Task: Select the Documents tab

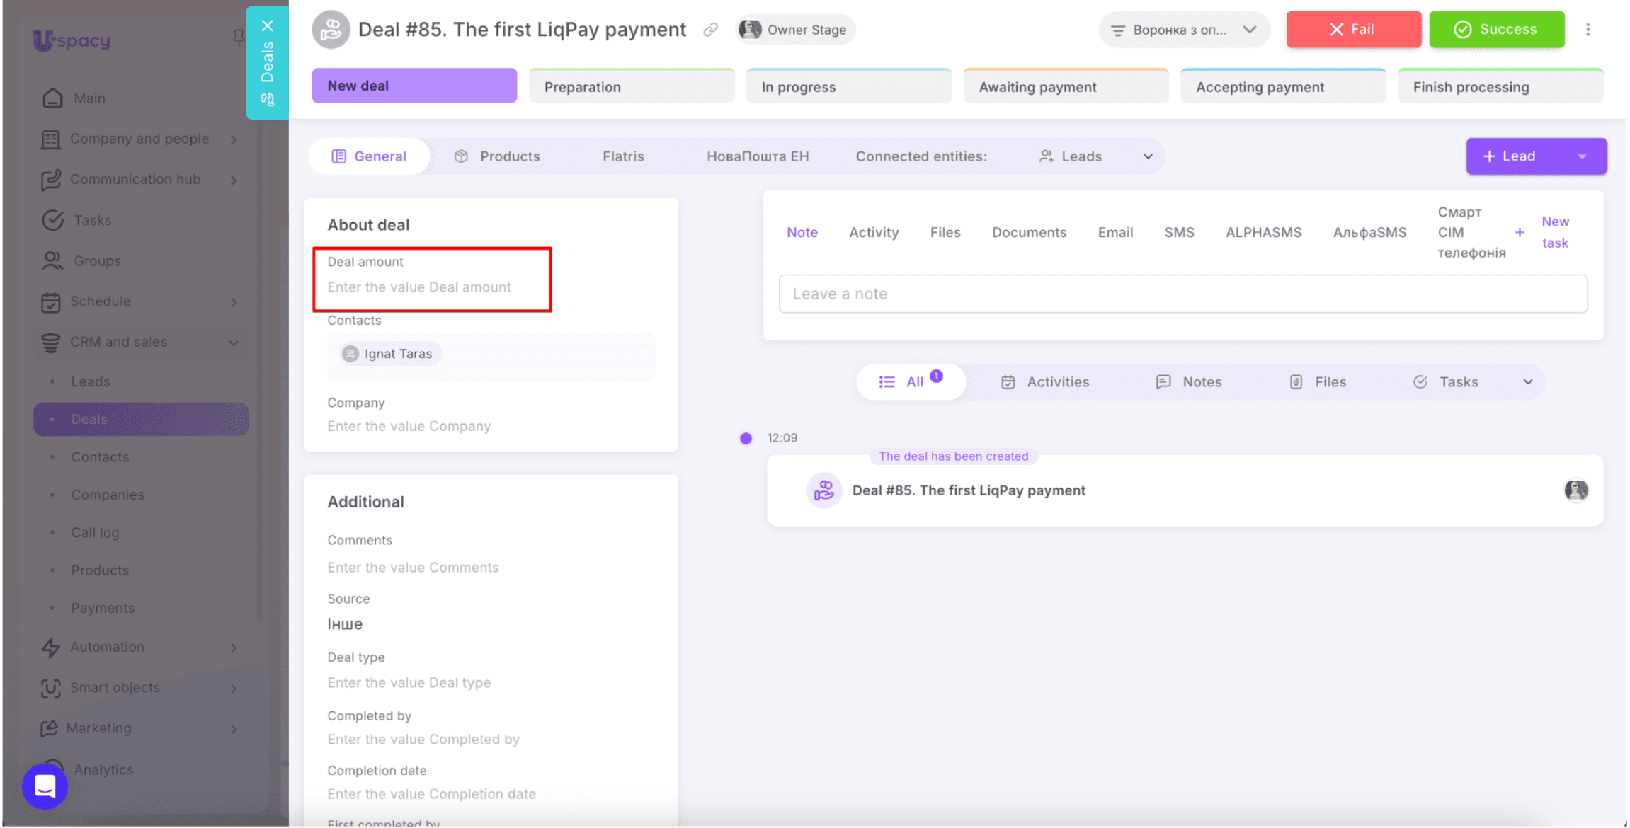Action: point(1029,232)
